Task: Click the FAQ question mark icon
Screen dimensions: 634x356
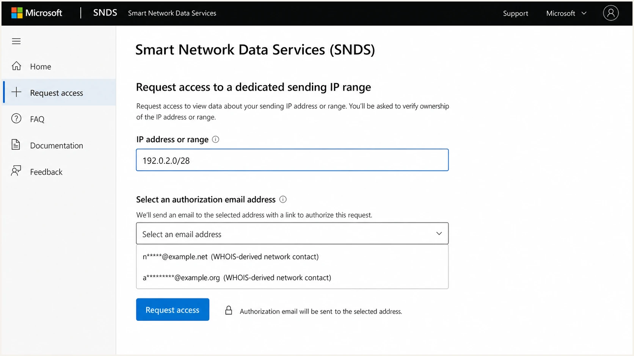Action: 16,118
